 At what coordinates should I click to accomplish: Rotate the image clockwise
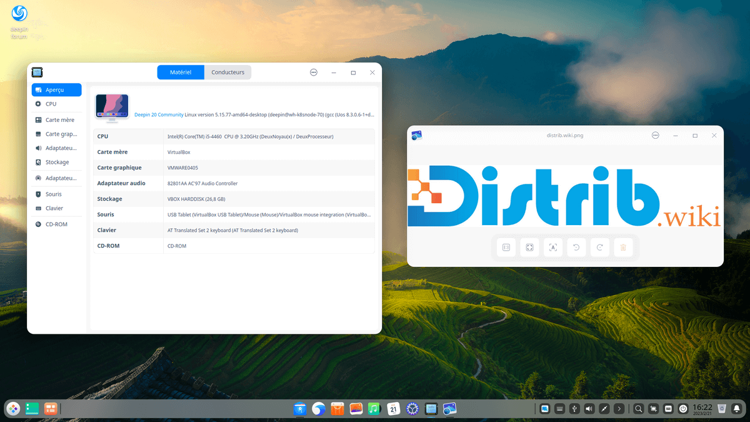click(x=599, y=247)
